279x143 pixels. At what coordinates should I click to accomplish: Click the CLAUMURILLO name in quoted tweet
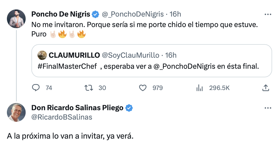pos(74,55)
